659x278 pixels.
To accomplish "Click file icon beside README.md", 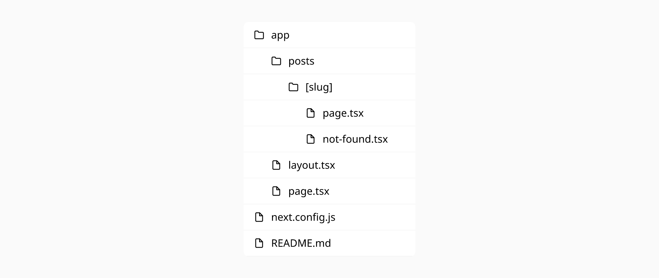I will click(x=259, y=243).
